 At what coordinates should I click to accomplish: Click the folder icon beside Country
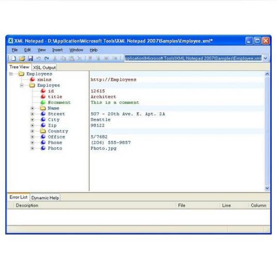(x=43, y=131)
